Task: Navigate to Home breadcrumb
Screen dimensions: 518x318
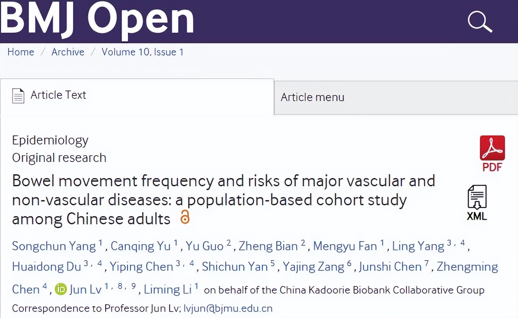Action: click(21, 52)
